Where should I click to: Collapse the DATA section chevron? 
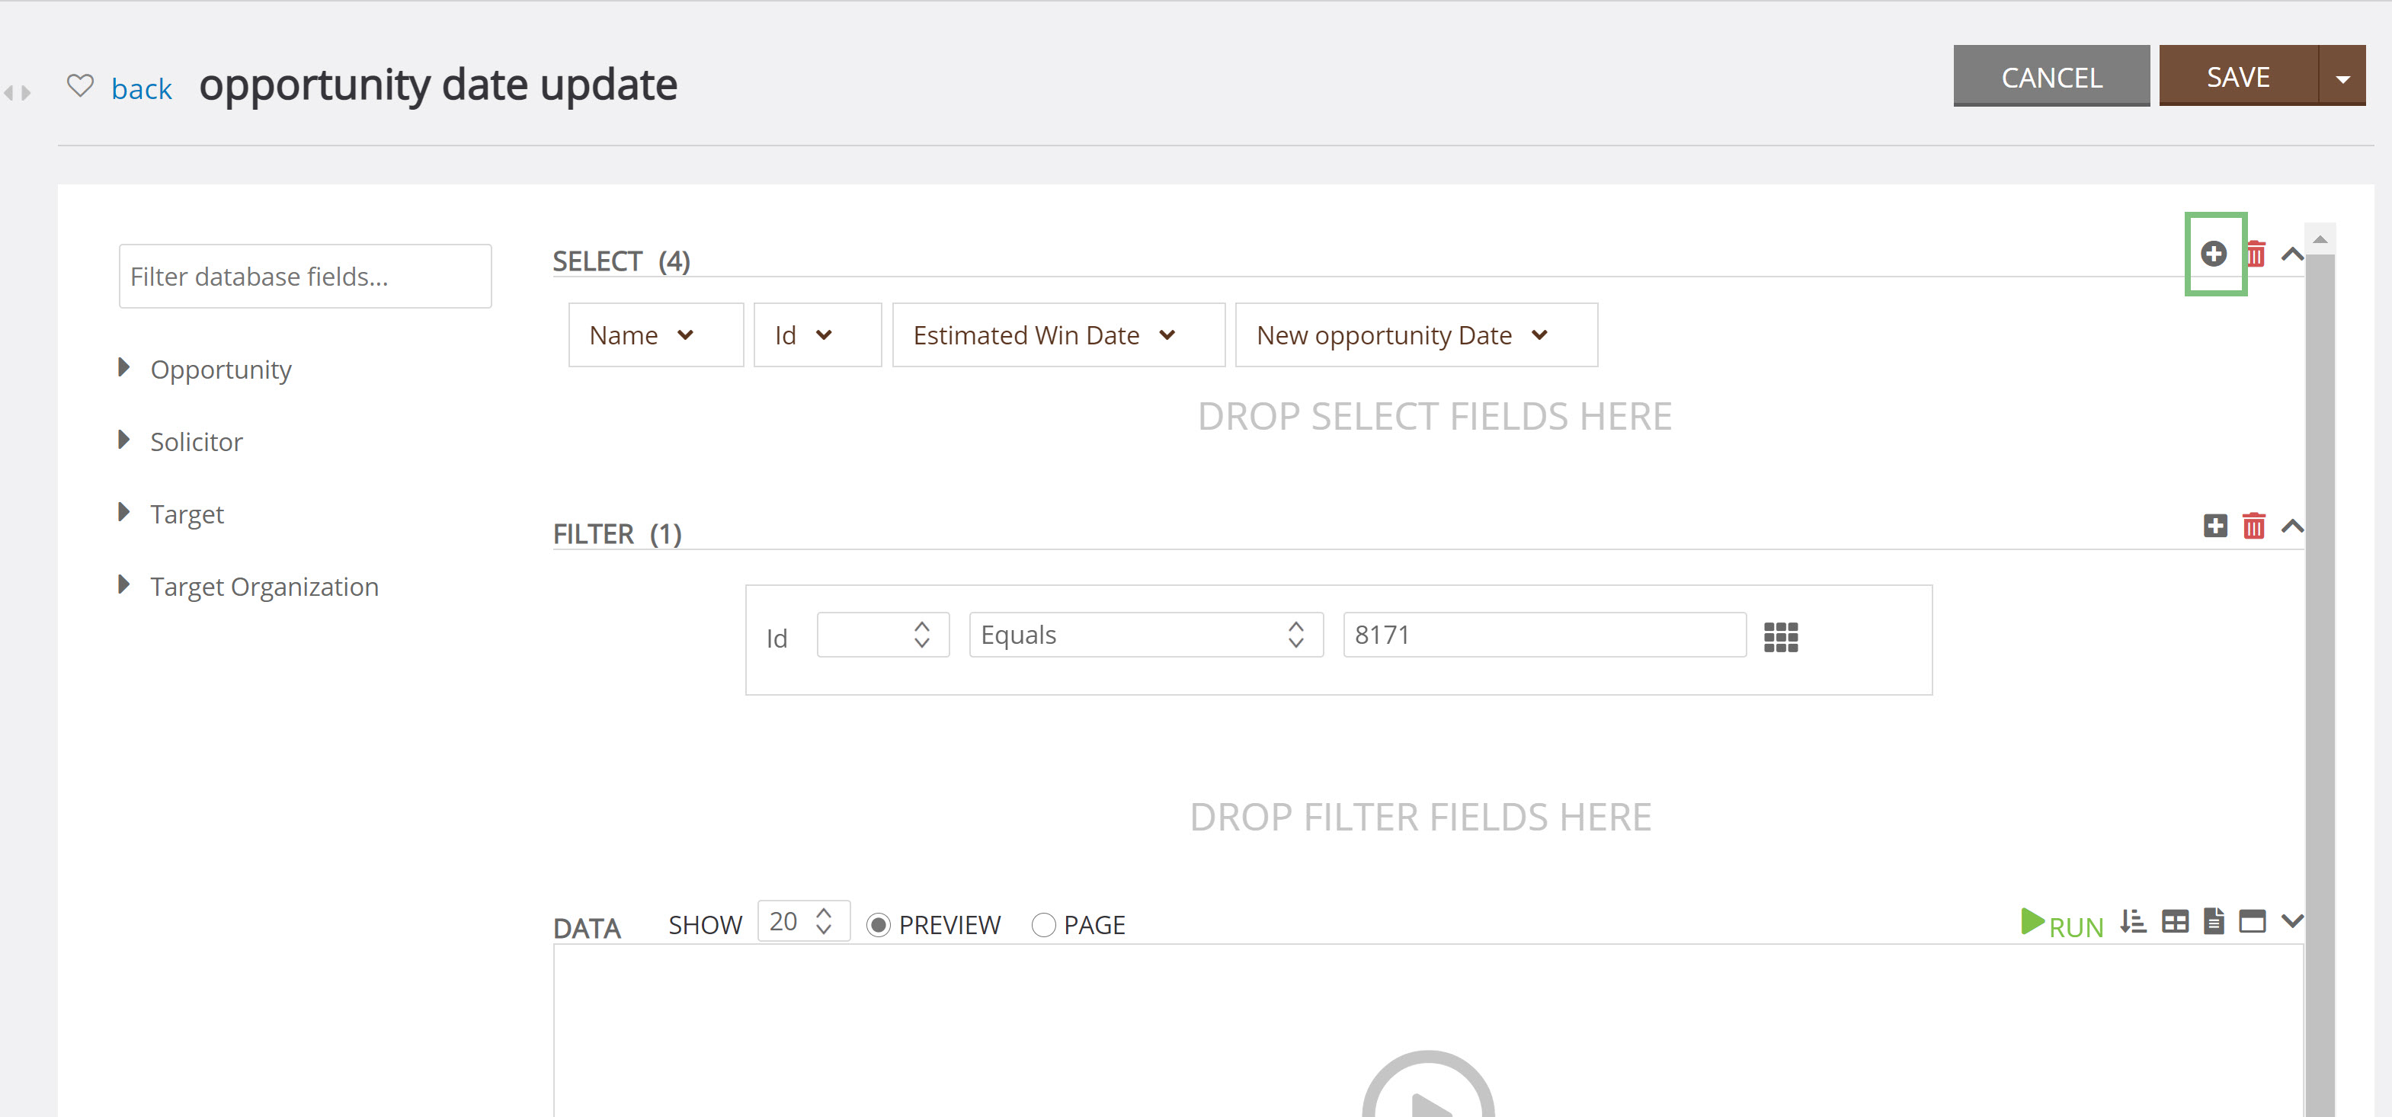pyautogui.click(x=2291, y=921)
